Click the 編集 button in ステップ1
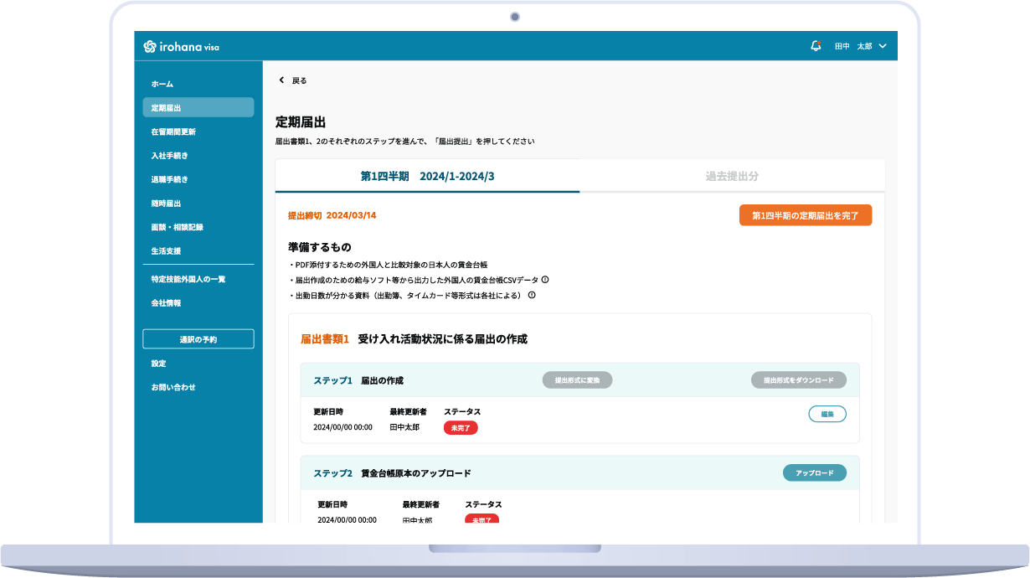The height and width of the screenshot is (578, 1030). pyautogui.click(x=827, y=414)
